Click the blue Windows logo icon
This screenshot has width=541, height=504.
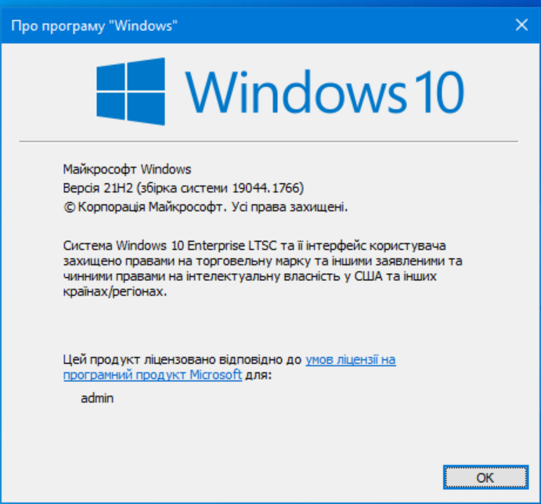click(130, 92)
